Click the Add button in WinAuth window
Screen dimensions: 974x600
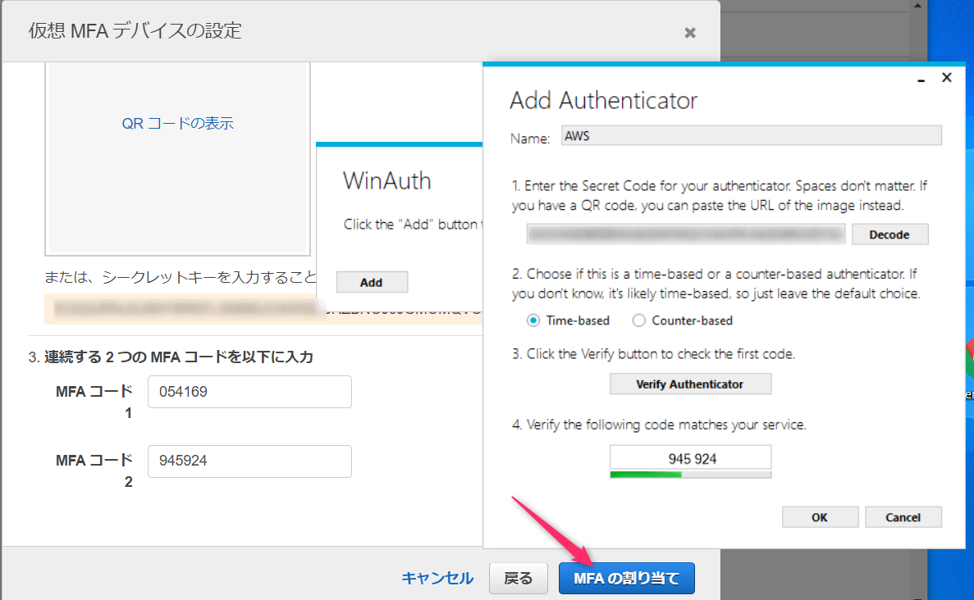372,282
